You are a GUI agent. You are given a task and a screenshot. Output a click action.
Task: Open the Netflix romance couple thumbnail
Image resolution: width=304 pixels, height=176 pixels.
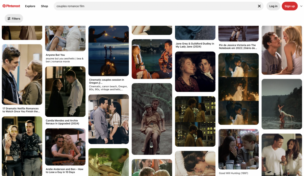22,75
